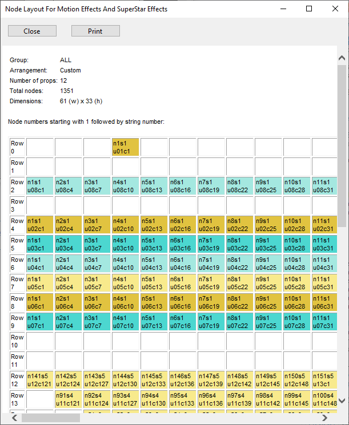Minimize the Node Layout window
The height and width of the screenshot is (425, 349).
coord(283,9)
